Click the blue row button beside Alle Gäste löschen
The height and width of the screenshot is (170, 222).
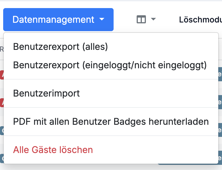[x=220, y=158]
